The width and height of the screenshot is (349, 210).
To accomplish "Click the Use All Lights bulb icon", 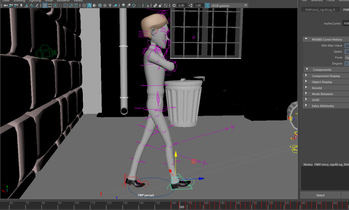I will (110, 5).
